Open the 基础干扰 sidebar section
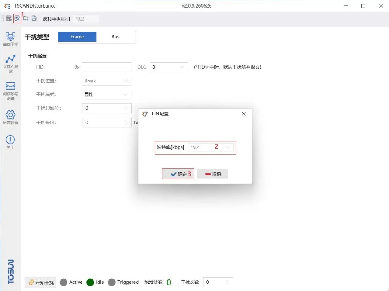389x291 pixels. 10,39
